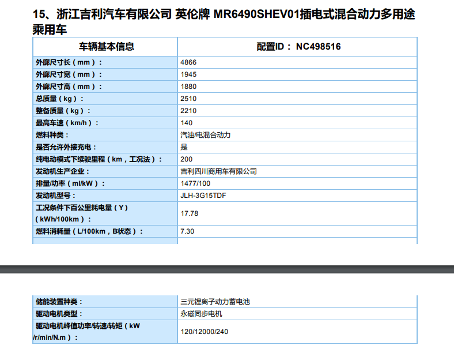Select the value '三元锂离子动力蓄电池'
This screenshot has height=349, width=454.
pyautogui.click(x=215, y=302)
